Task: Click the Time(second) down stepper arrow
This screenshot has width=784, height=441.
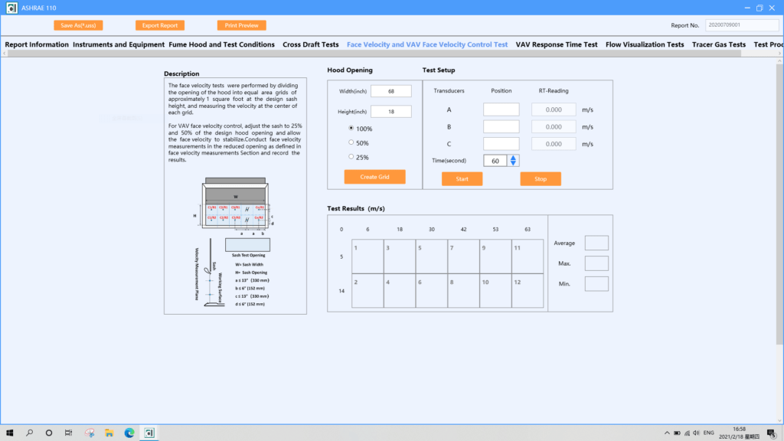Action: (x=513, y=163)
